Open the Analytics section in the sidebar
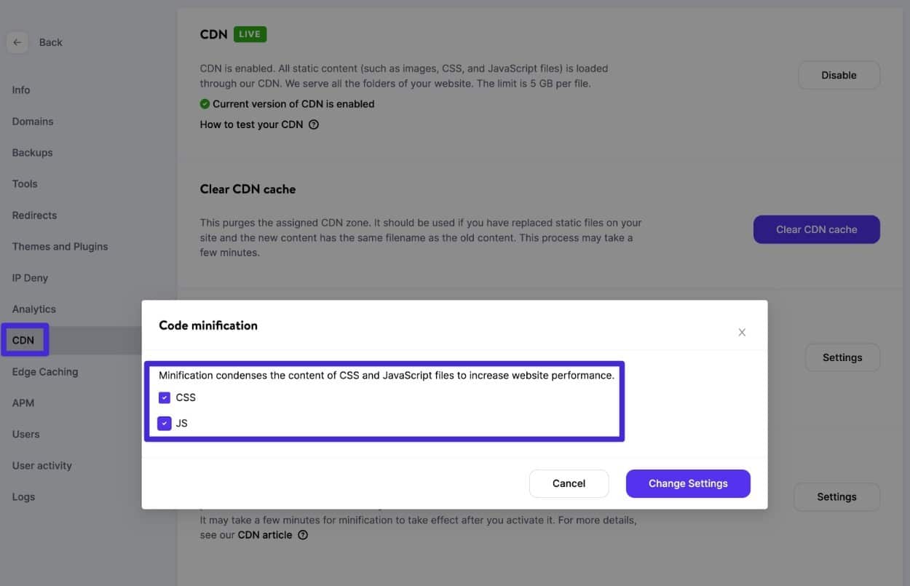This screenshot has height=586, width=910. (33, 309)
